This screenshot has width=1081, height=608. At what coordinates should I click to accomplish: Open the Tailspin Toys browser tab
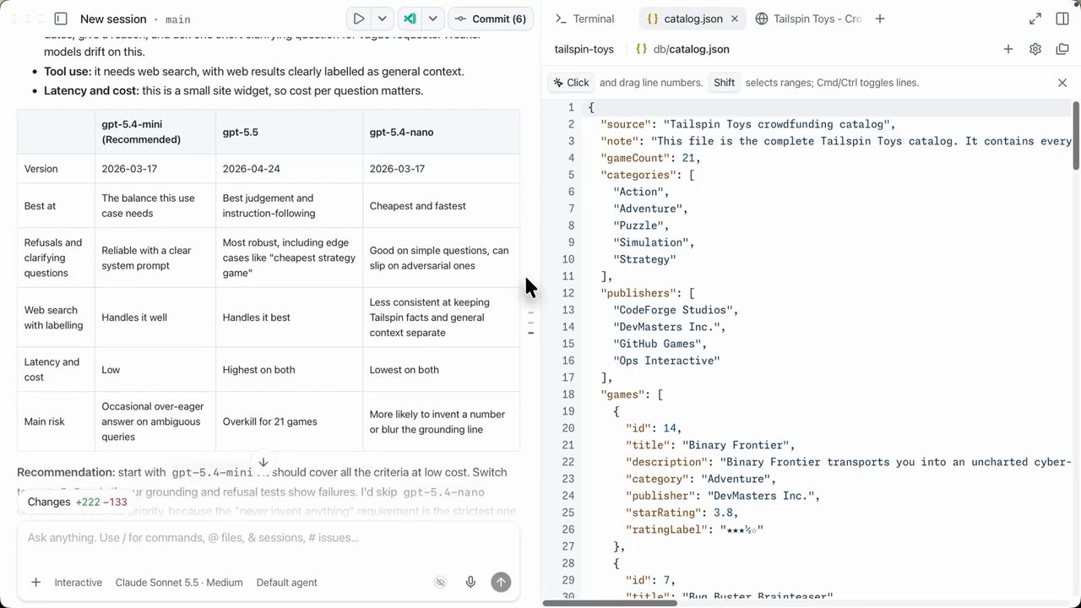click(x=809, y=19)
